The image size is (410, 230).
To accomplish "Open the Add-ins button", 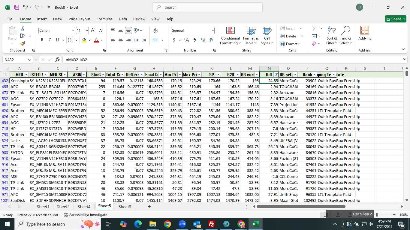I will click(364, 34).
